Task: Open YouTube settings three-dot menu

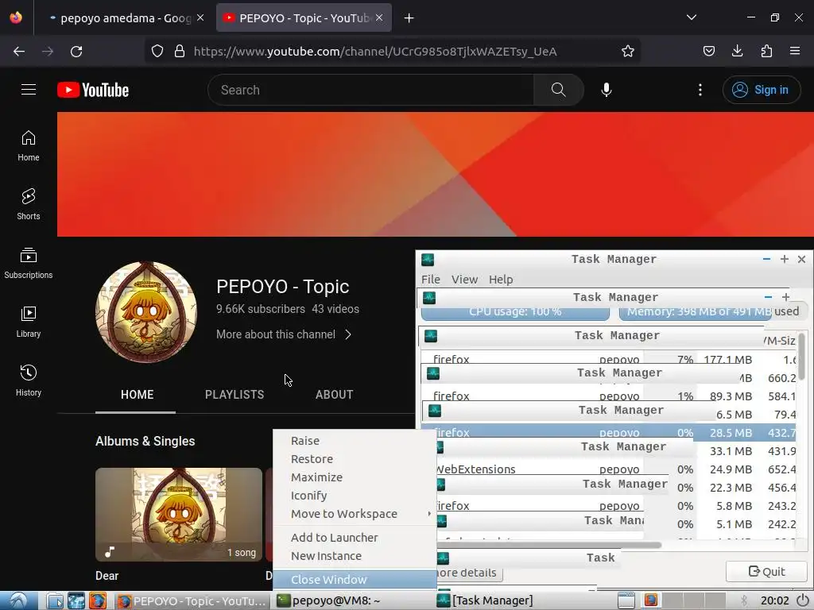Action: point(700,90)
